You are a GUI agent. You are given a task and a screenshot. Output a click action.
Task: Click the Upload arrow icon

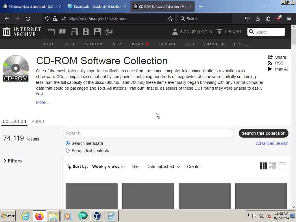[219, 32]
